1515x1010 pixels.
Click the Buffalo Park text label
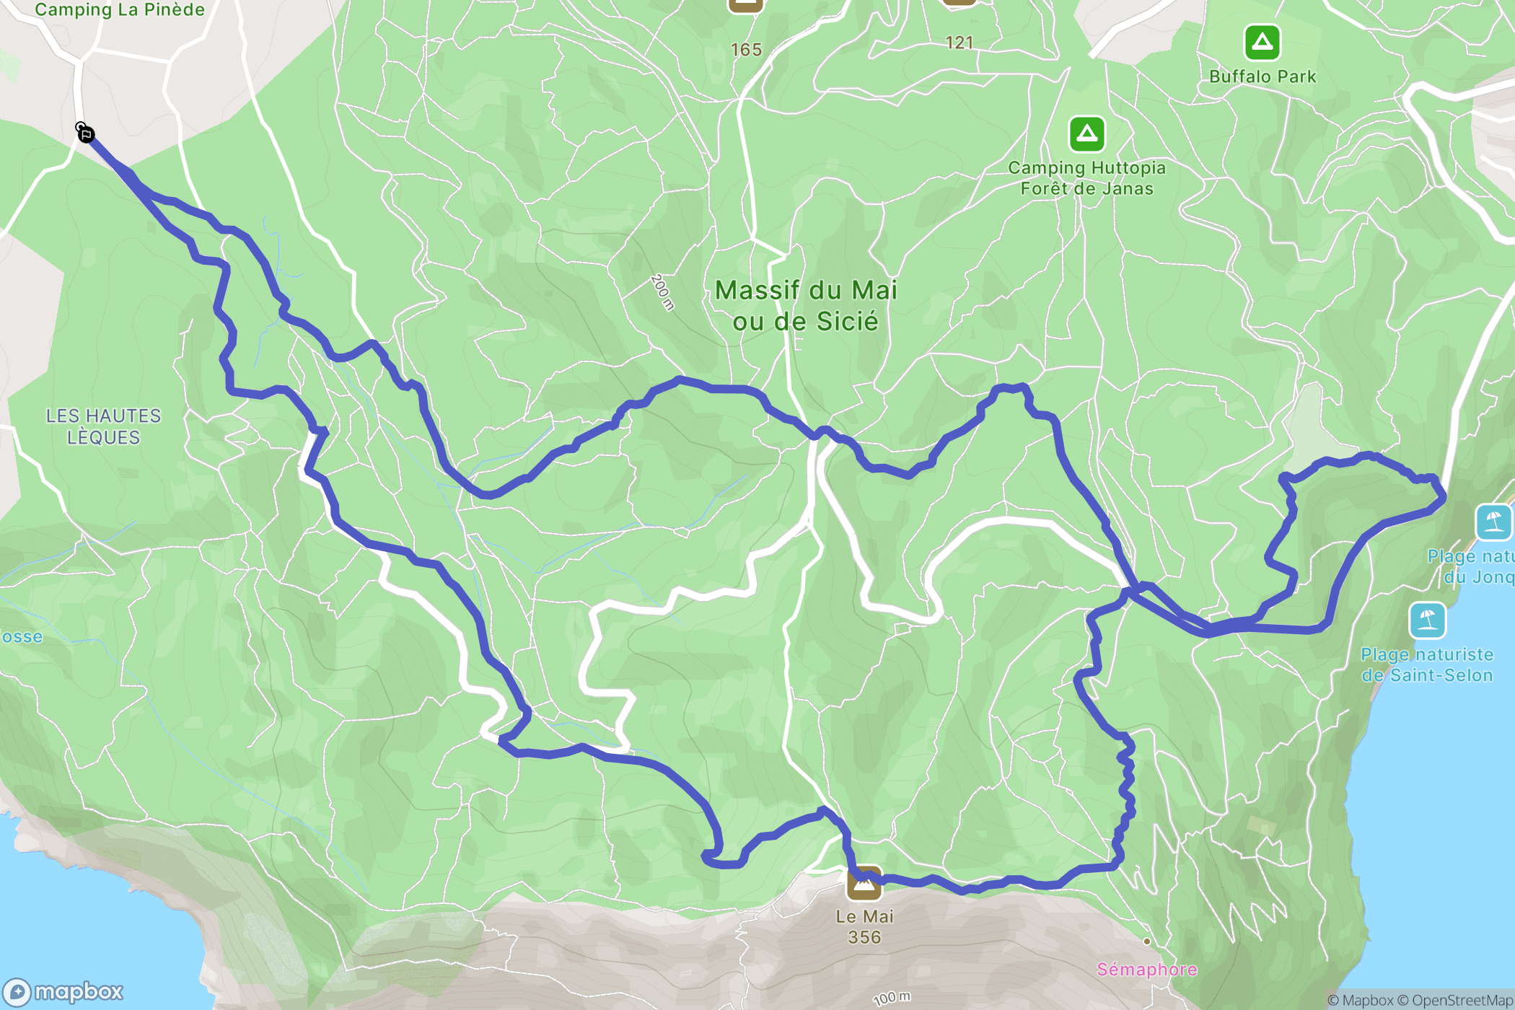tap(1262, 76)
